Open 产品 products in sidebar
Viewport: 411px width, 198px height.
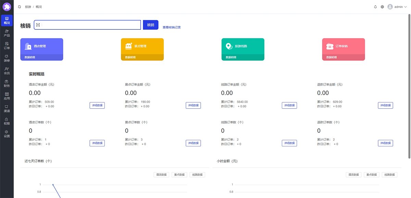7,33
